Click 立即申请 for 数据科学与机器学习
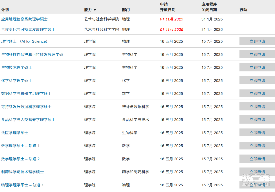 coord(257,94)
